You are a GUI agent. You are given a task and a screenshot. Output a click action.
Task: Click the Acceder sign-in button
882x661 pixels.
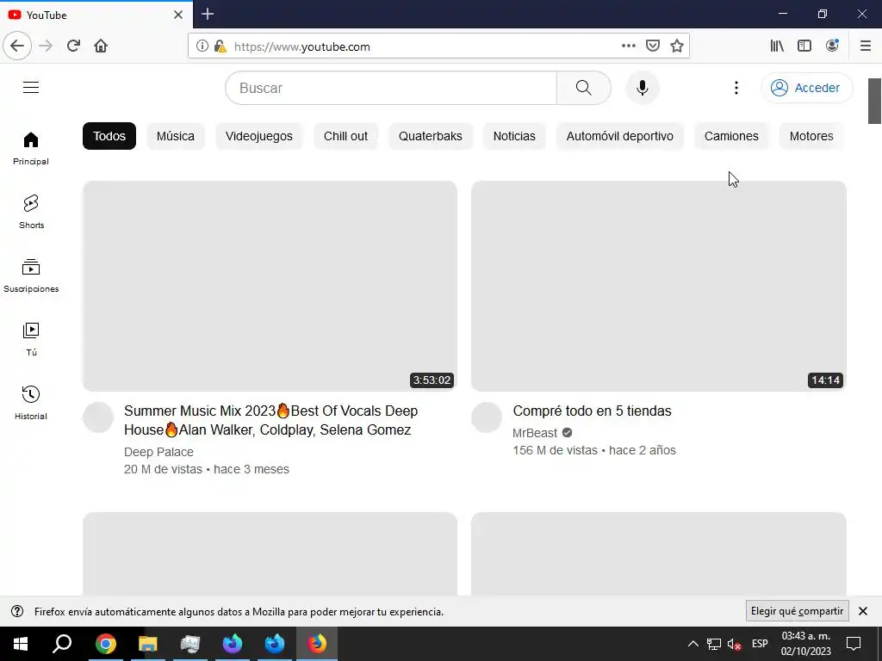806,88
